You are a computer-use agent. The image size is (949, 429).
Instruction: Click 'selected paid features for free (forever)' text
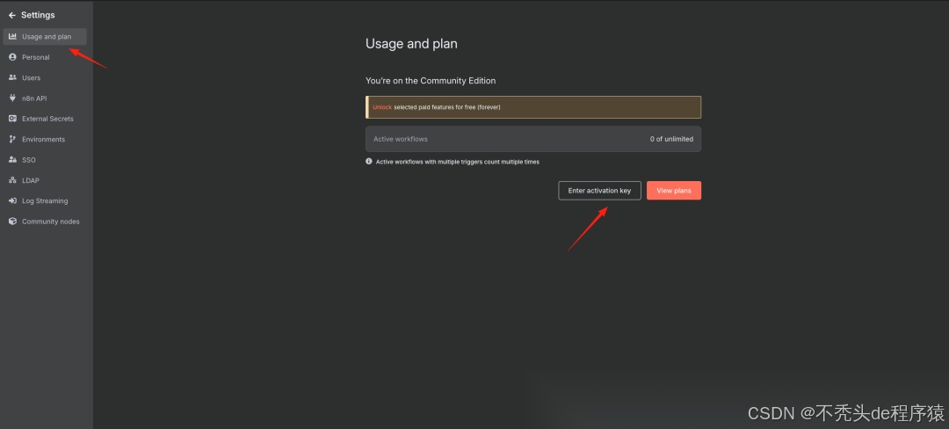(447, 107)
